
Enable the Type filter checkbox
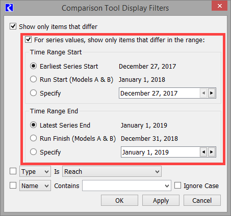point(13,171)
